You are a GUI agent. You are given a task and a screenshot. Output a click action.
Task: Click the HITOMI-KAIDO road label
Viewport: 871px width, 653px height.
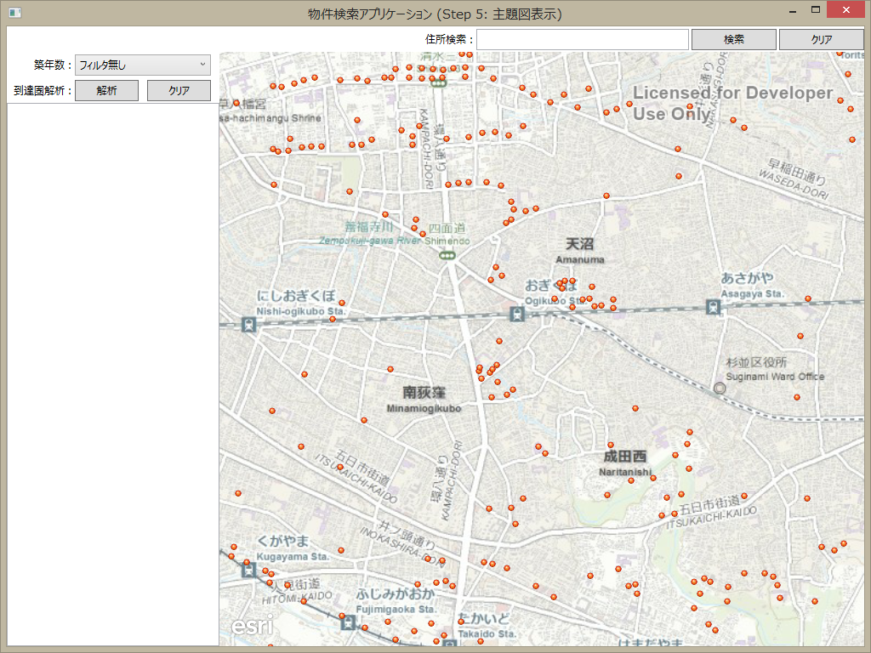click(297, 598)
